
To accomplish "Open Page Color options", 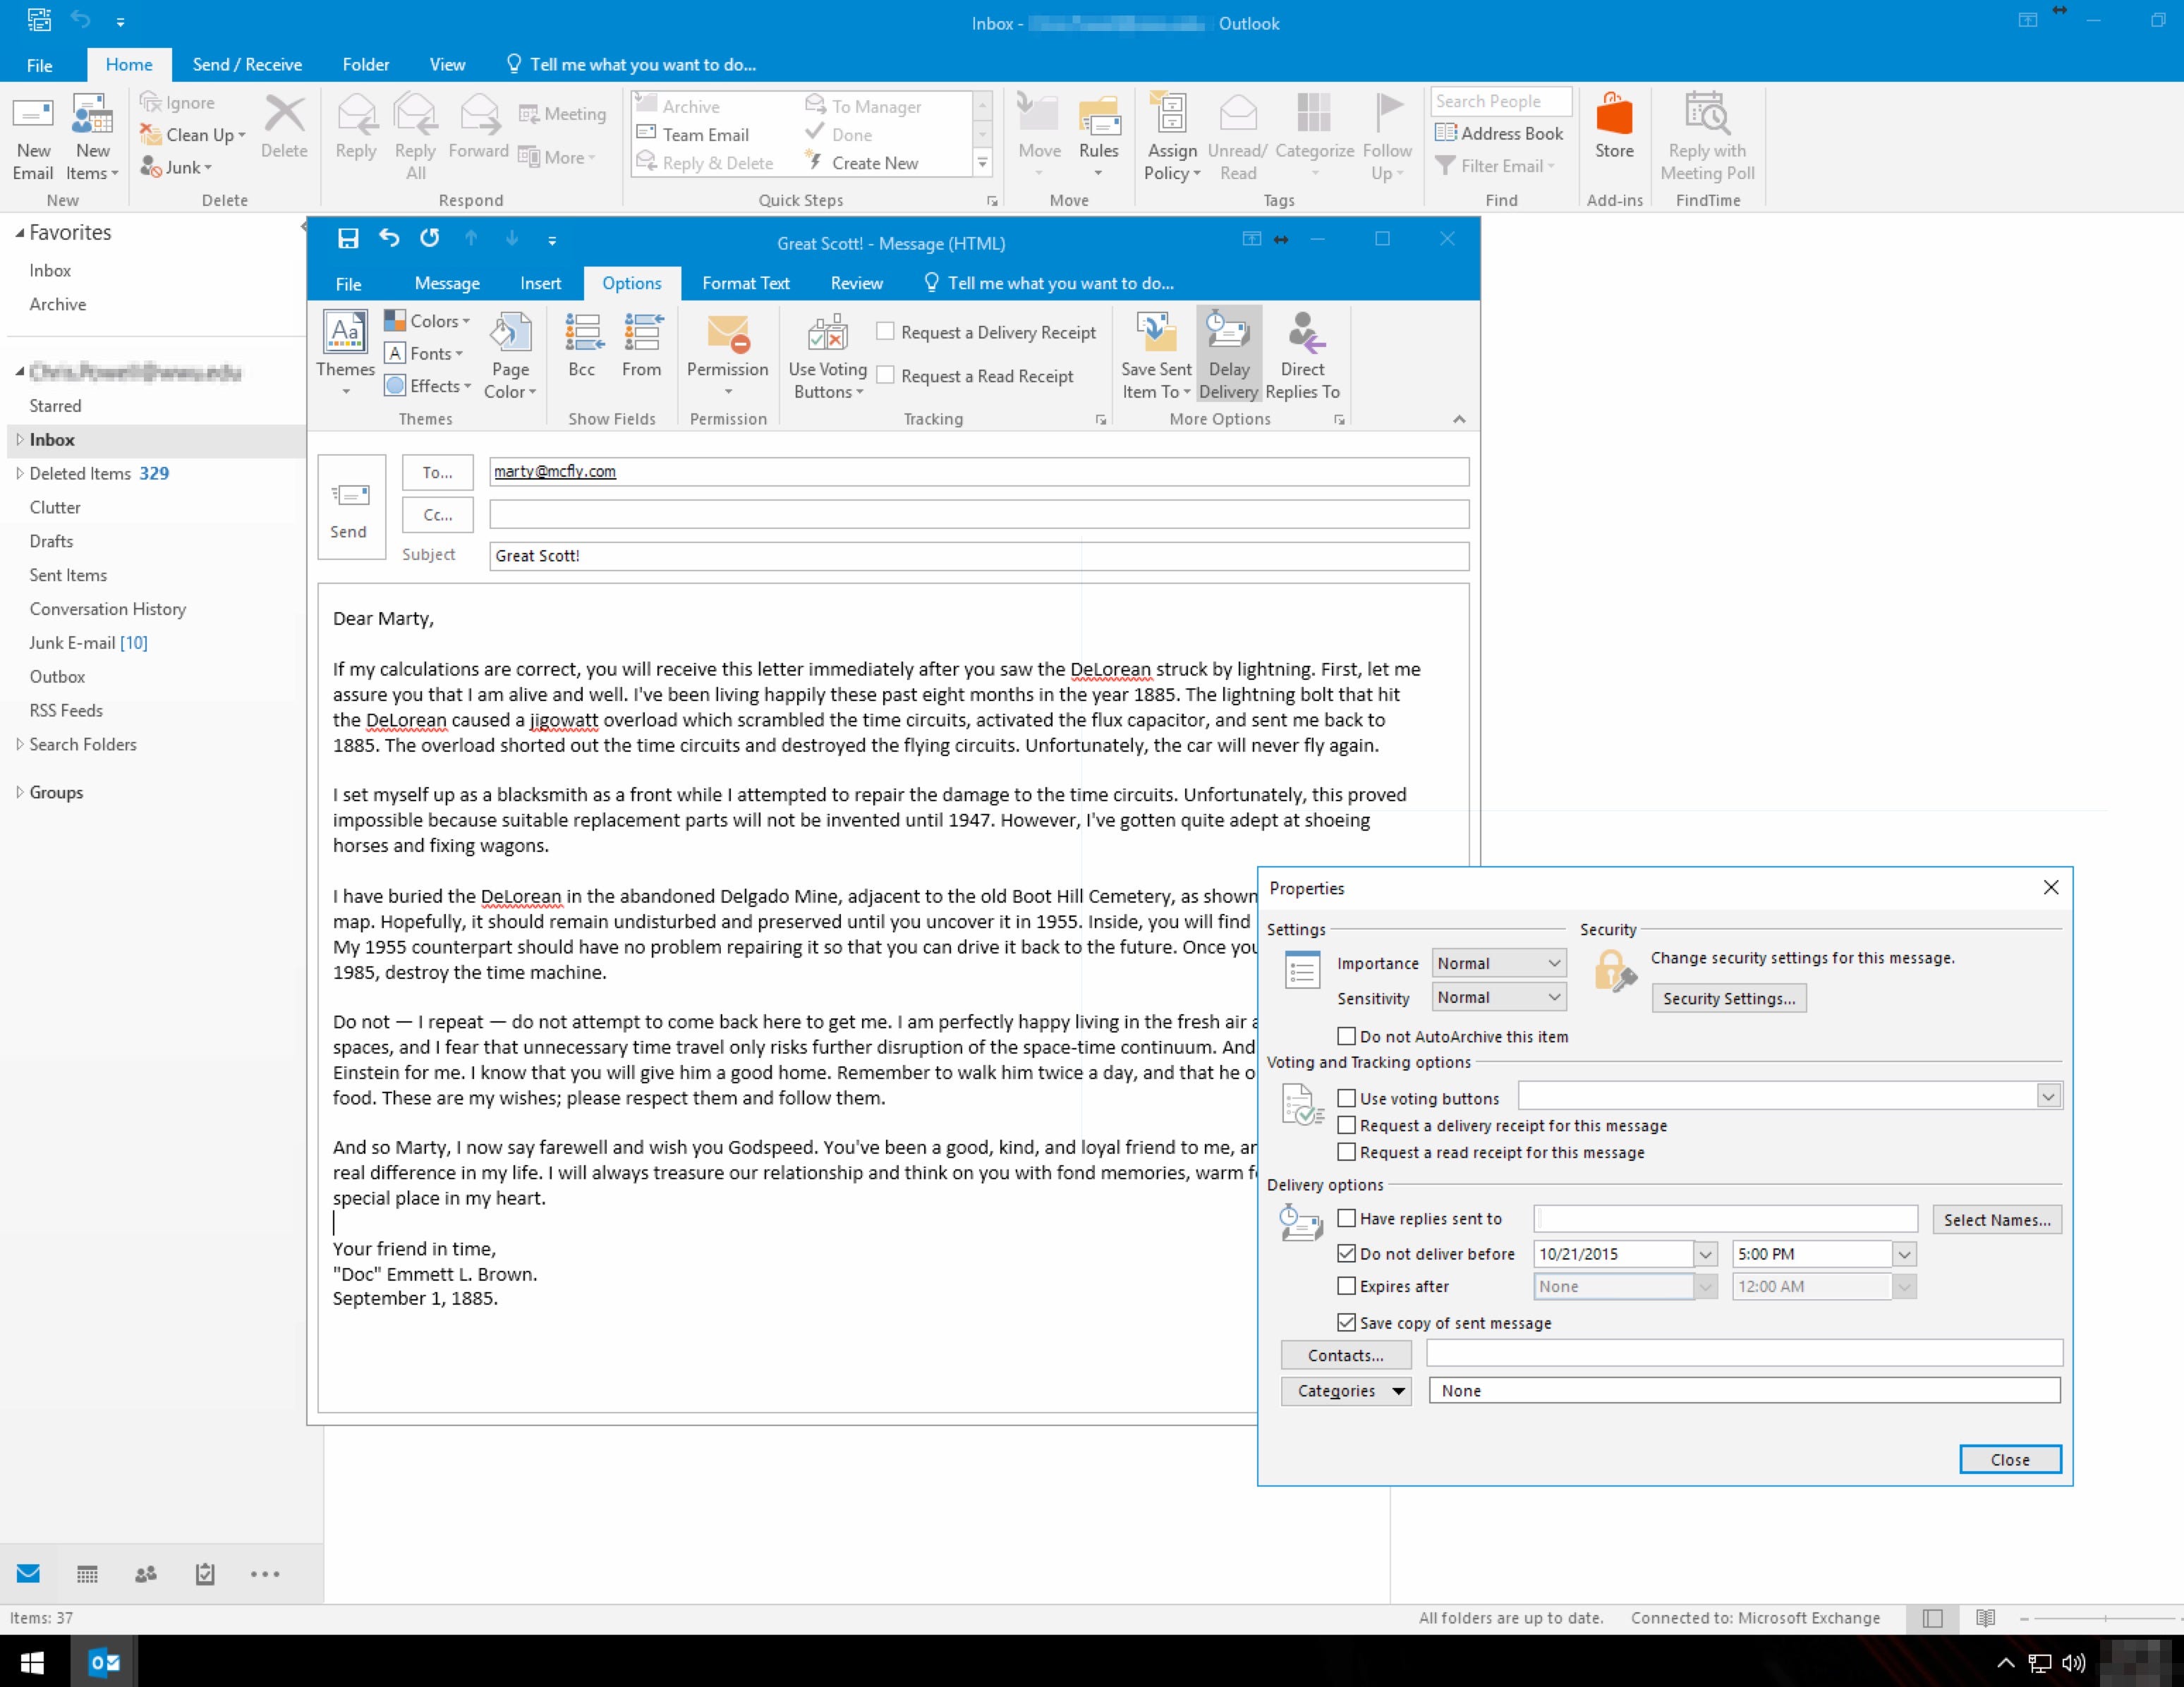I will pyautogui.click(x=510, y=355).
